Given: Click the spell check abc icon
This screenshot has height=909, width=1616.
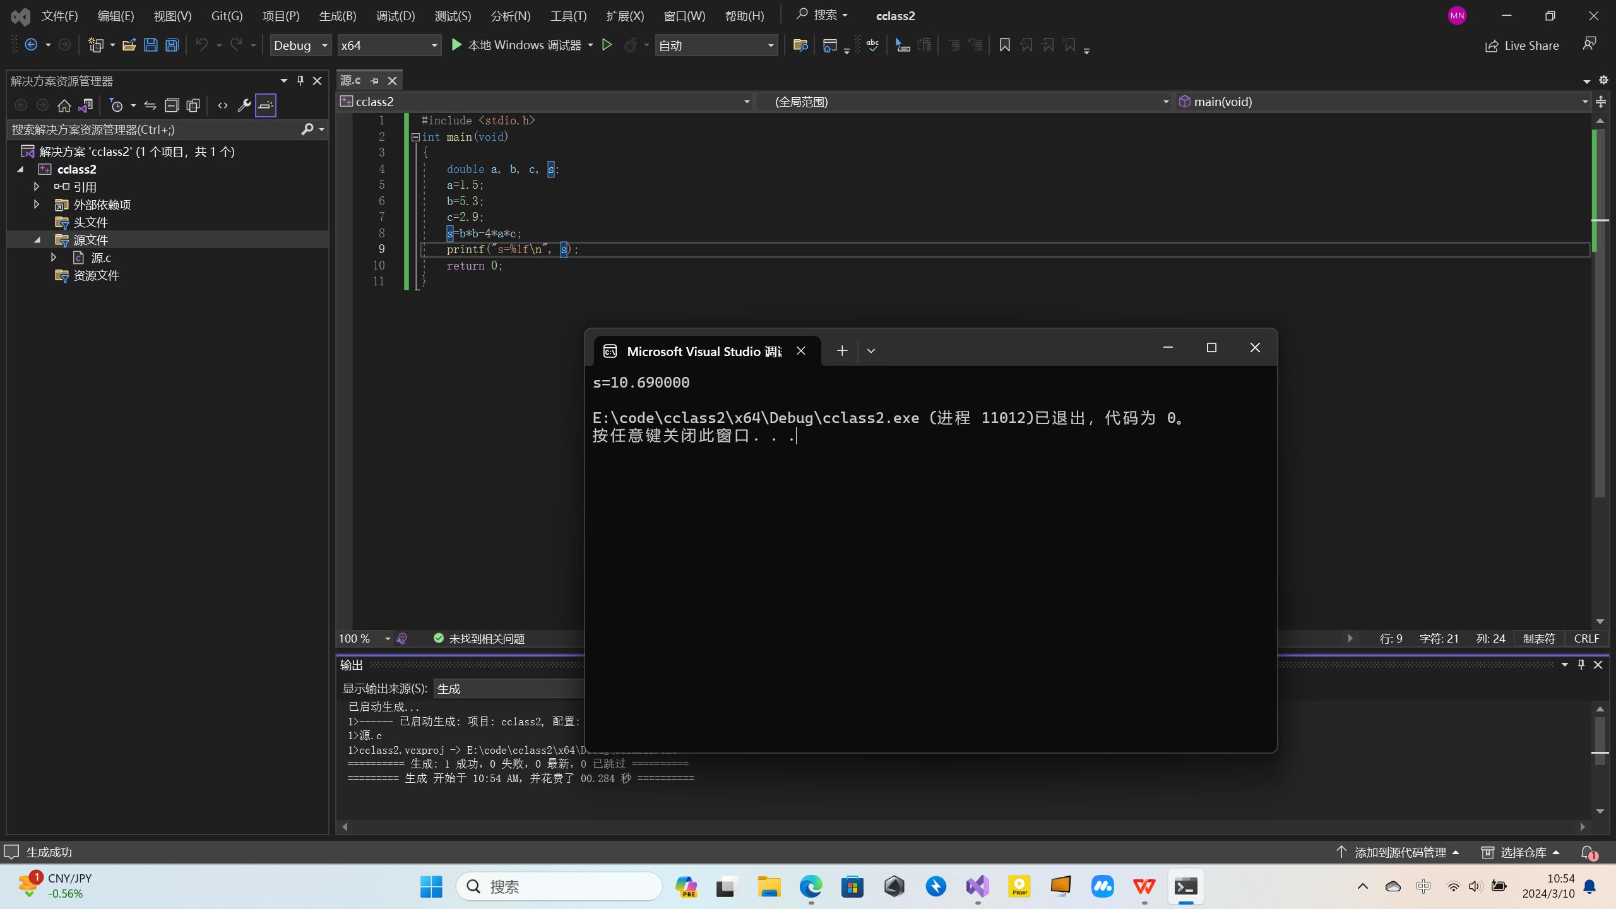Looking at the screenshot, I should pyautogui.click(x=872, y=45).
